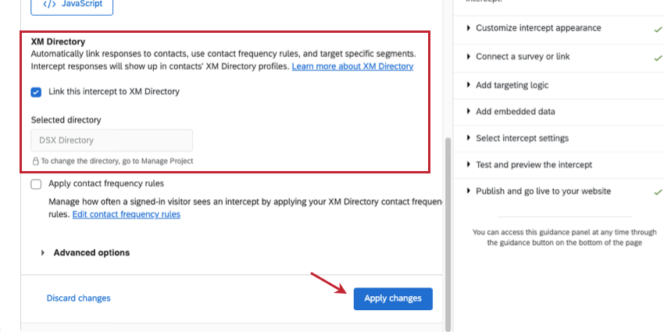Click lock icon beside change directory note
664x332 pixels.
pyautogui.click(x=36, y=162)
